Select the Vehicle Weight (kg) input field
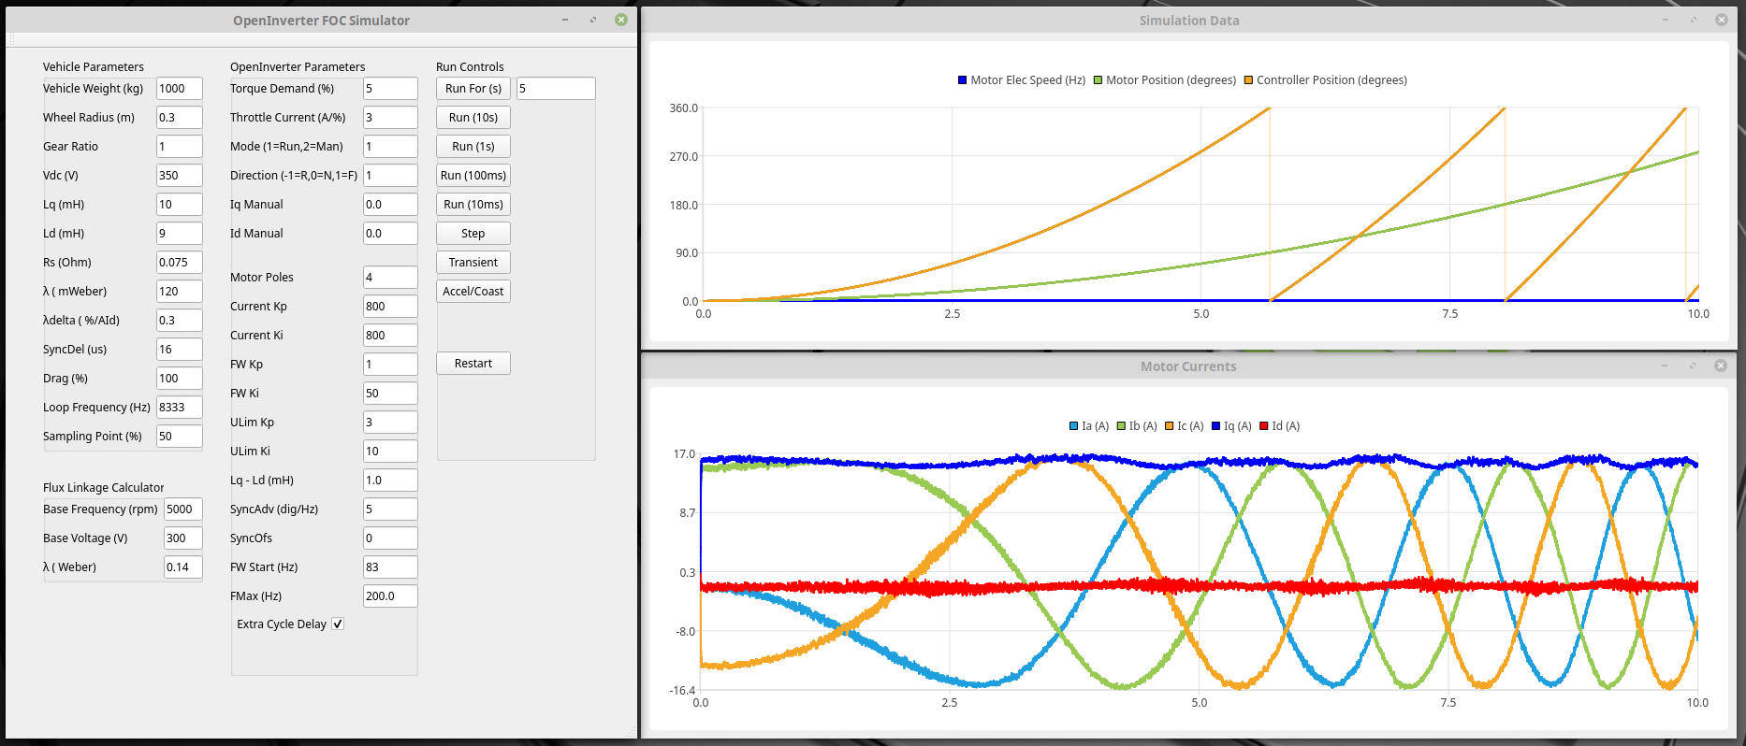The width and height of the screenshot is (1746, 746). point(179,88)
